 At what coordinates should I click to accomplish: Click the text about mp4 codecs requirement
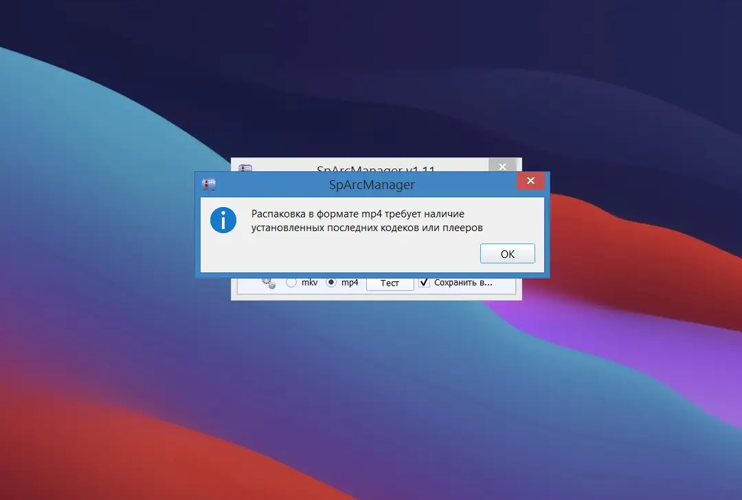click(x=367, y=220)
